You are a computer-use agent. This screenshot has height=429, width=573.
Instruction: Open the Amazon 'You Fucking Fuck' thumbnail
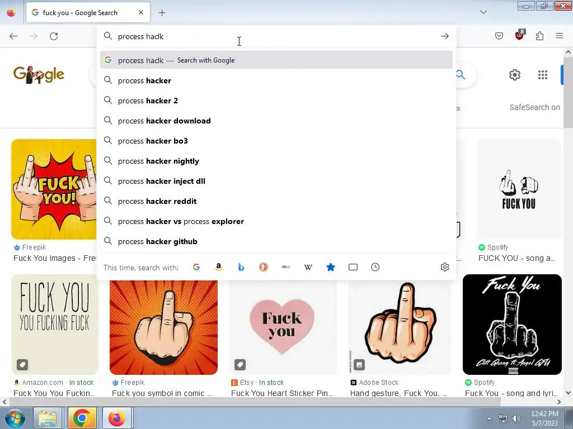(x=55, y=325)
